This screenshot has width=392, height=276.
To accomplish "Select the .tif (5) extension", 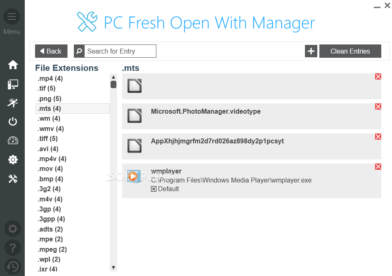I will [47, 88].
